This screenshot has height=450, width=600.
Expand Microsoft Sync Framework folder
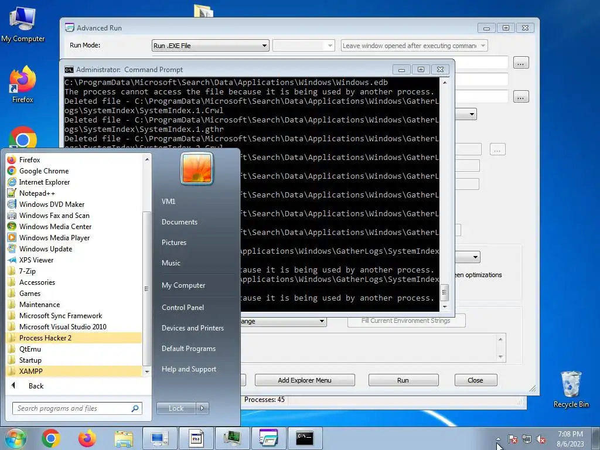point(74,315)
